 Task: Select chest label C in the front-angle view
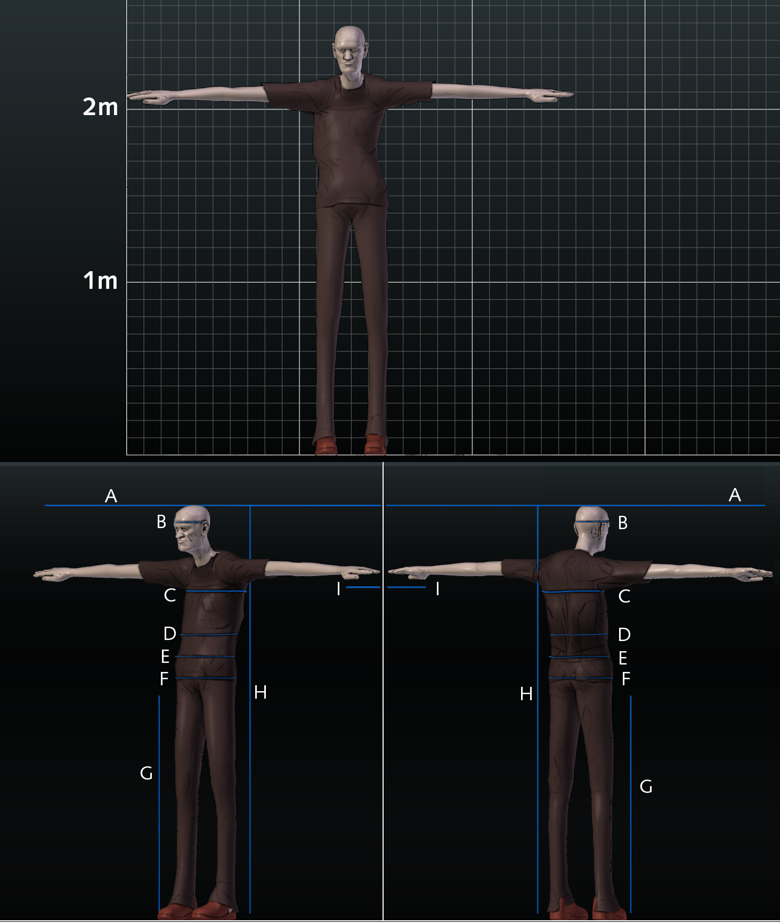point(170,595)
